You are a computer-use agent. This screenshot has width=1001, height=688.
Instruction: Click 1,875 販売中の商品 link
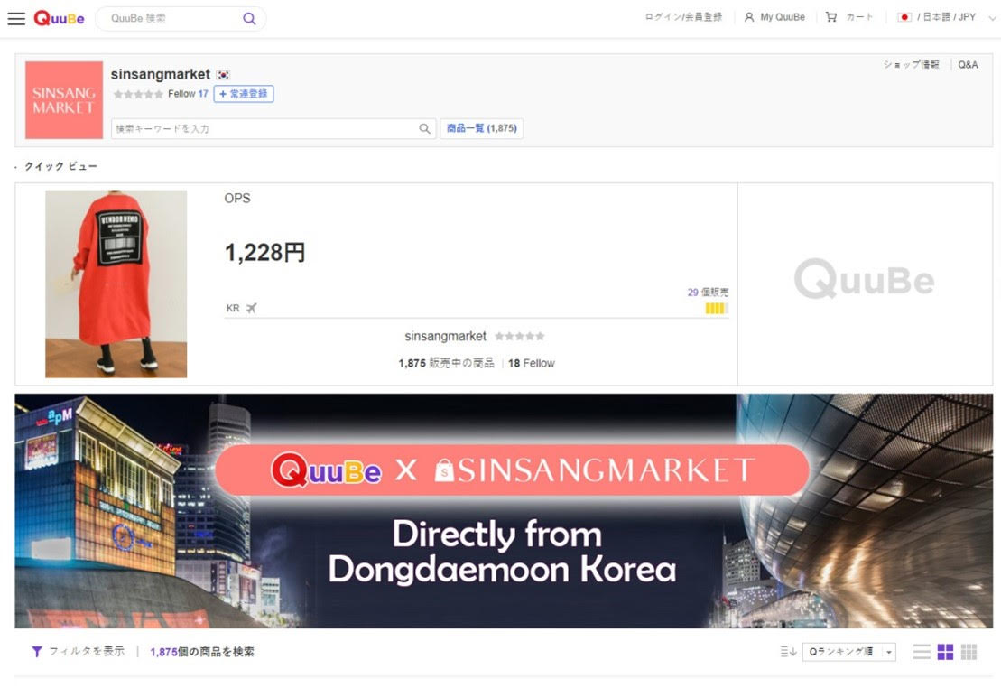[x=446, y=363]
